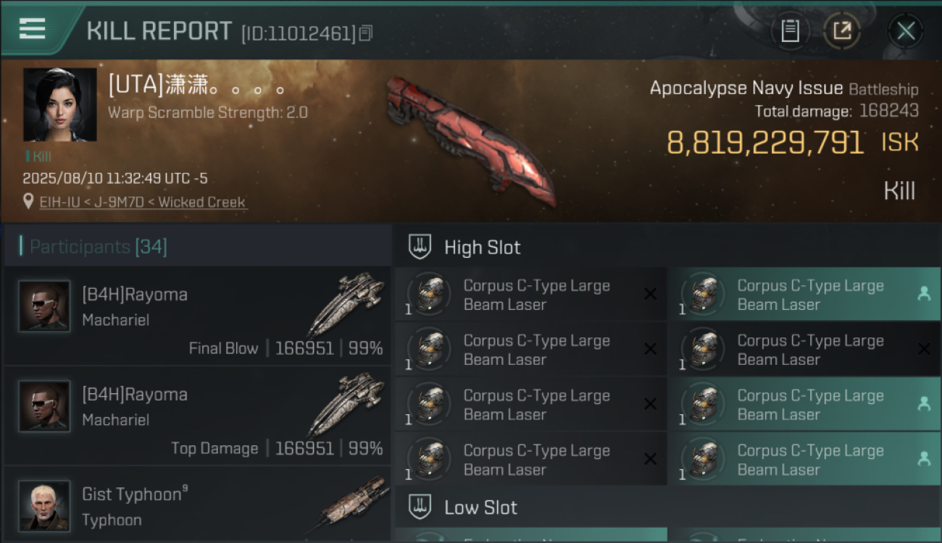Viewport: 942px width, 543px height.
Task: Select last highlighted Corpus C-Type Beam Laser
Action: click(x=804, y=459)
